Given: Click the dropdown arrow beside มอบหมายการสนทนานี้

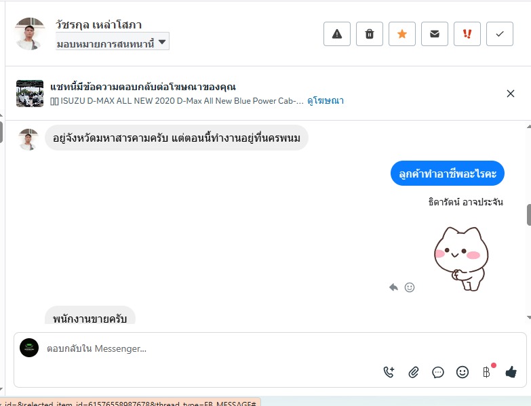Looking at the screenshot, I should pyautogui.click(x=162, y=42).
